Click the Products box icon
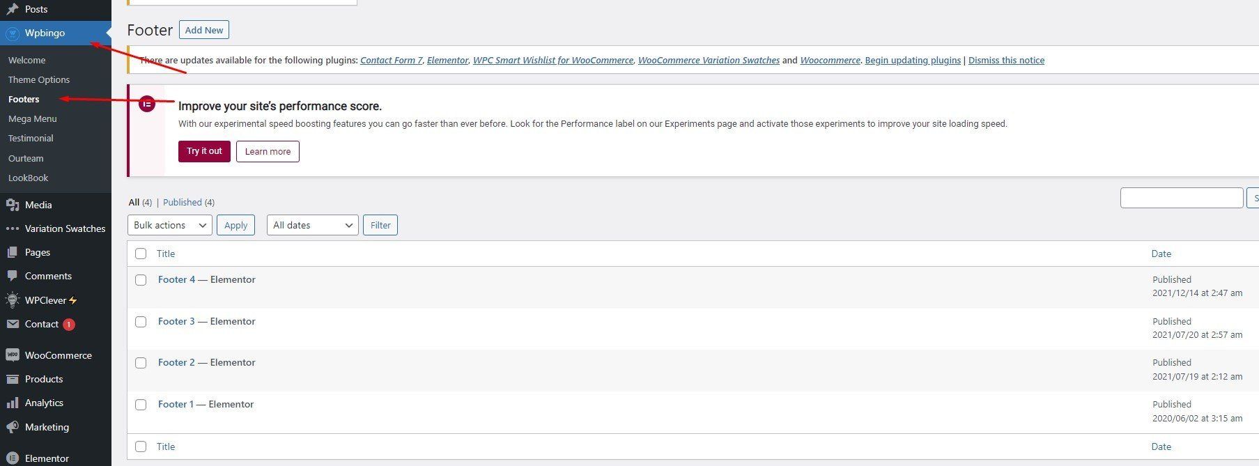 point(12,379)
